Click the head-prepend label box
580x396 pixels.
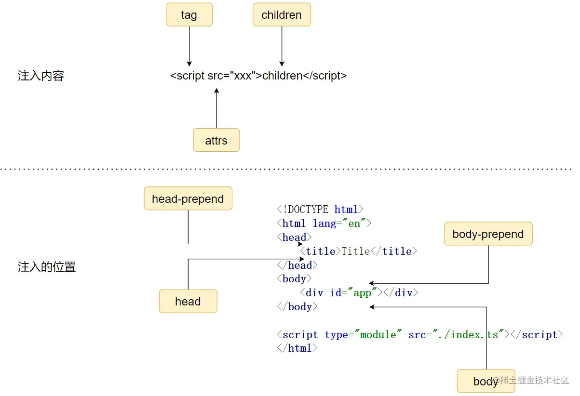pyautogui.click(x=188, y=198)
